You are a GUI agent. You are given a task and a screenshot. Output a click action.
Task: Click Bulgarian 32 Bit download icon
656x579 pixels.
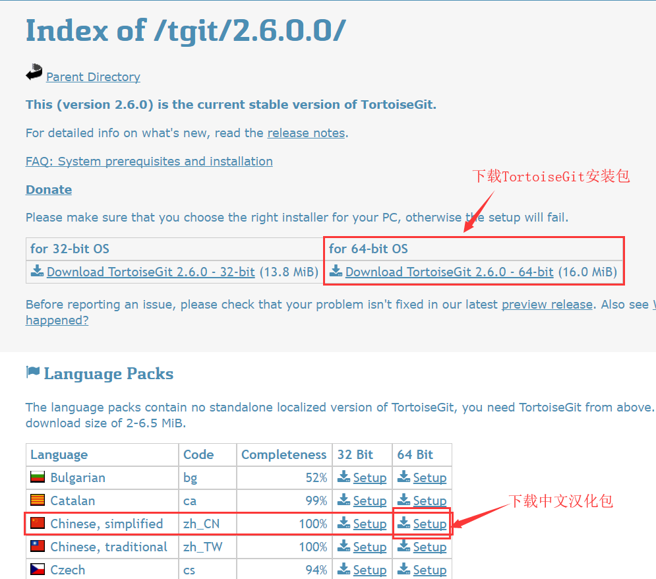344,477
